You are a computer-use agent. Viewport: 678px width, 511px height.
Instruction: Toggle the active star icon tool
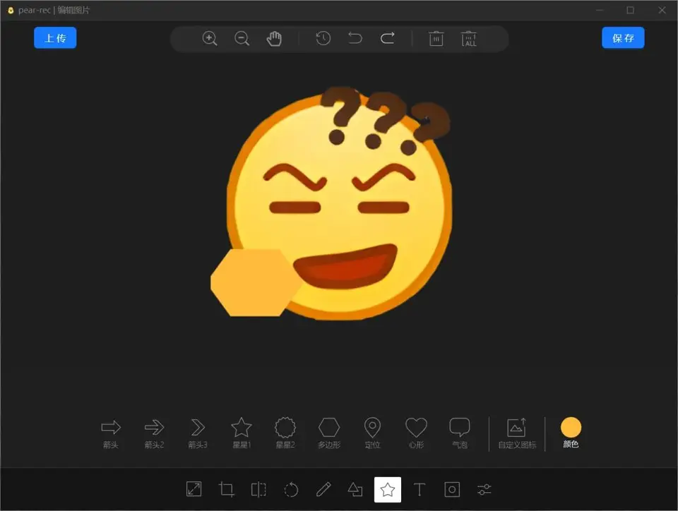click(x=388, y=489)
